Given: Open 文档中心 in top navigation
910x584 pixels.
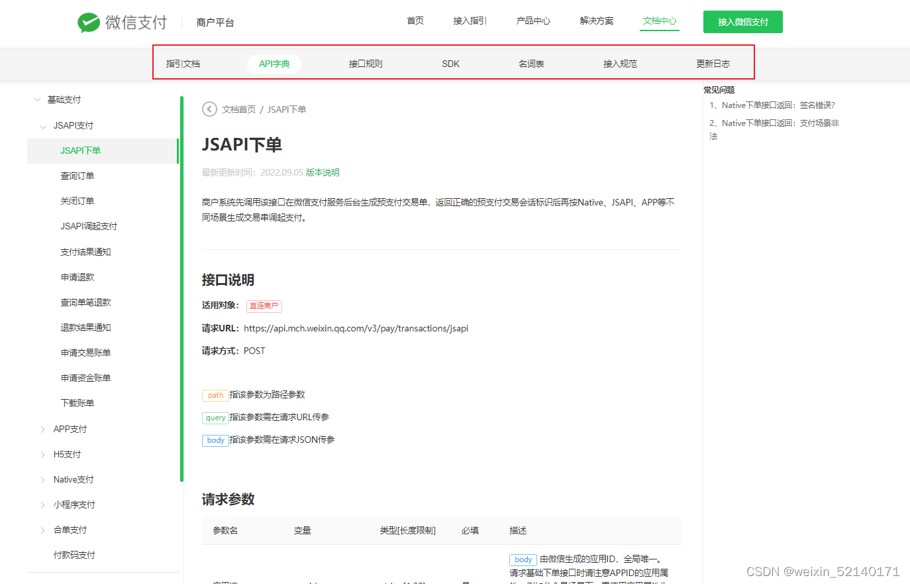Looking at the screenshot, I should [x=660, y=21].
